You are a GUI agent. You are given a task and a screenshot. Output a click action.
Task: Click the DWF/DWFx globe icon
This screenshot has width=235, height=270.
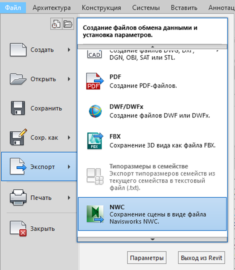pyautogui.click(x=95, y=111)
